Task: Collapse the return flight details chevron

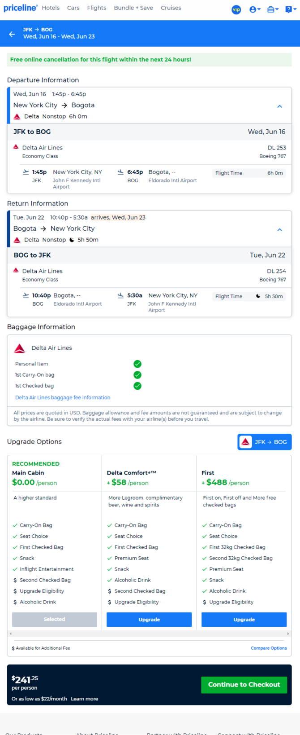Action: click(x=279, y=229)
